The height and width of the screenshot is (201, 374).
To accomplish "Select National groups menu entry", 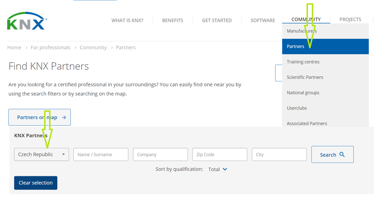I will [x=325, y=93].
